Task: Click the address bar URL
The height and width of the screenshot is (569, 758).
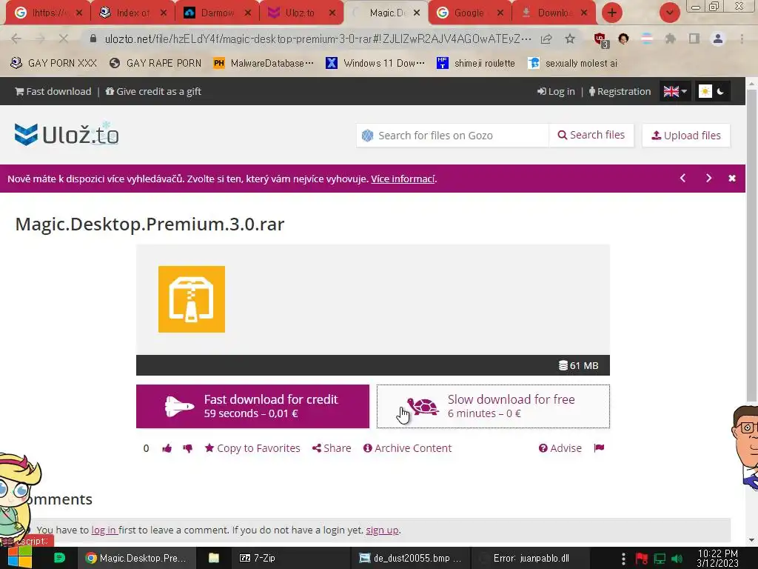Action: coord(318,39)
